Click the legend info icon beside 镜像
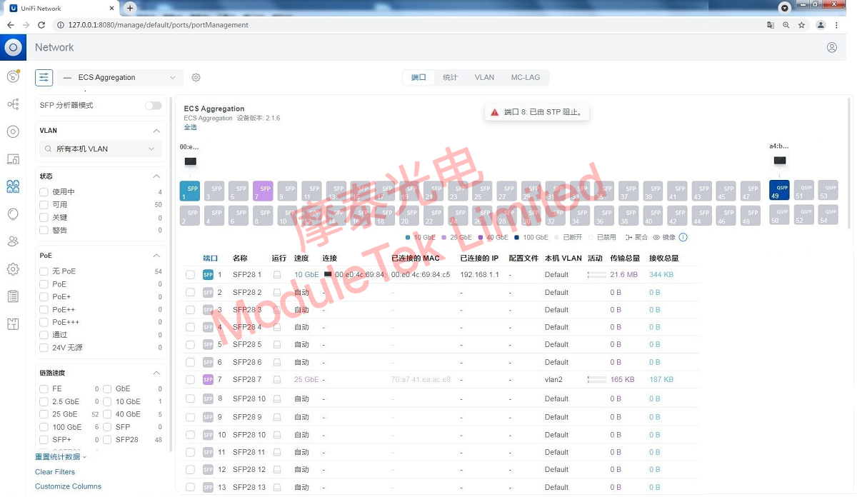Viewport: 857px width, 497px height. [x=683, y=237]
